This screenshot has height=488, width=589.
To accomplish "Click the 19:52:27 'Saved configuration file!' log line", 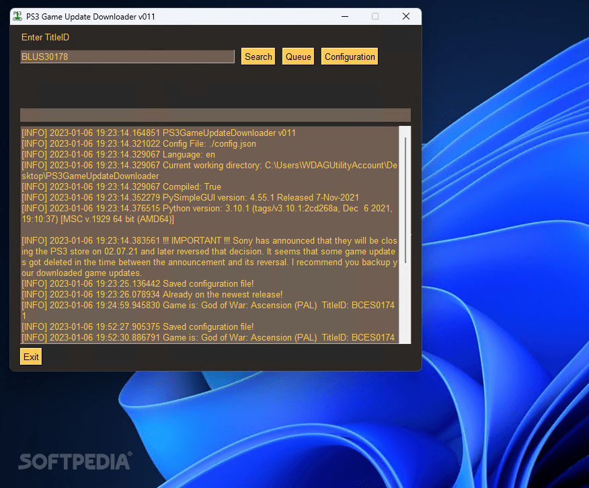I will pyautogui.click(x=137, y=326).
